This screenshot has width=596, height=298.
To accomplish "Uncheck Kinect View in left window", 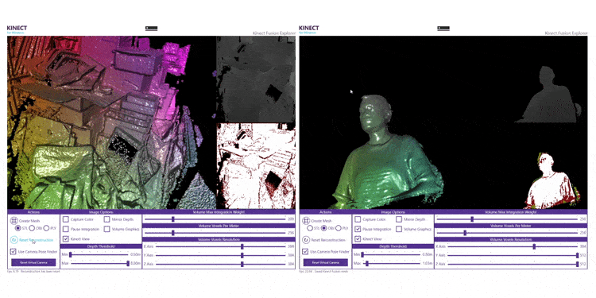I will [66, 239].
